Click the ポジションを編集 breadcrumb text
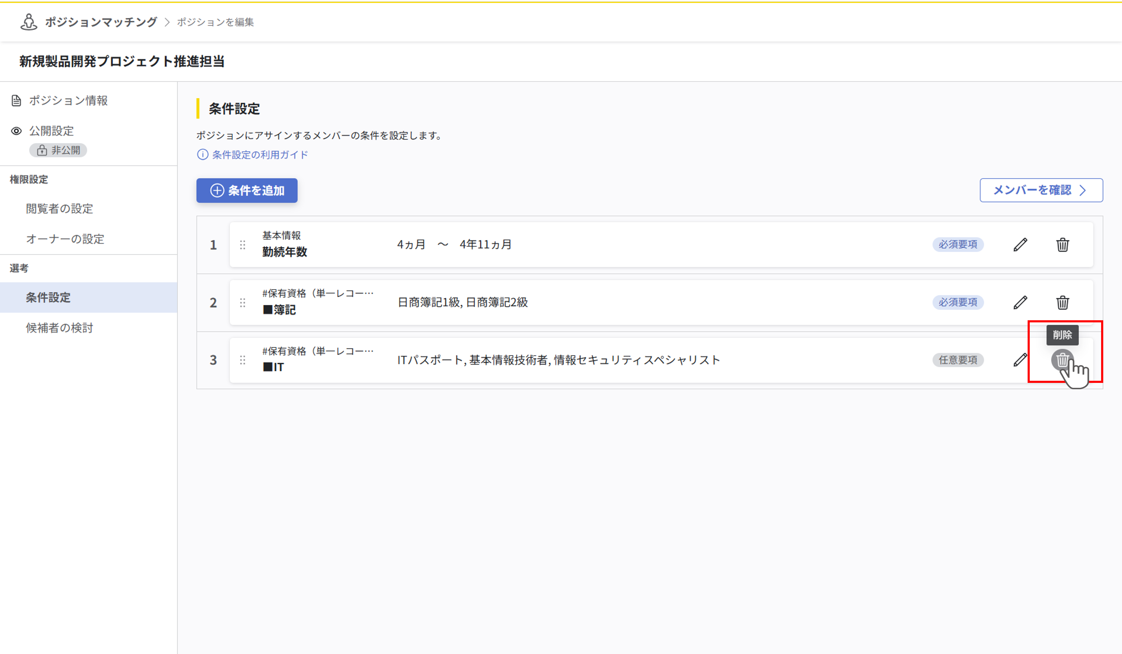This screenshot has width=1122, height=654. [215, 22]
